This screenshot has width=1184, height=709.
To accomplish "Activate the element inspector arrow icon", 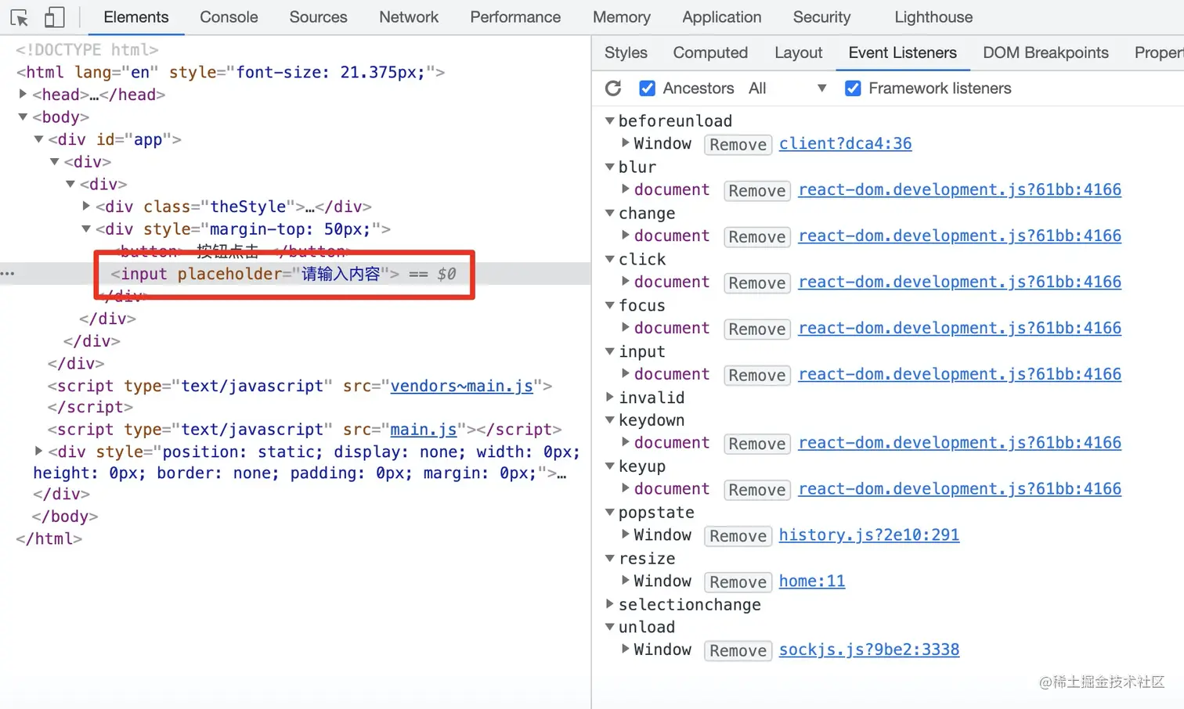I will (x=20, y=17).
